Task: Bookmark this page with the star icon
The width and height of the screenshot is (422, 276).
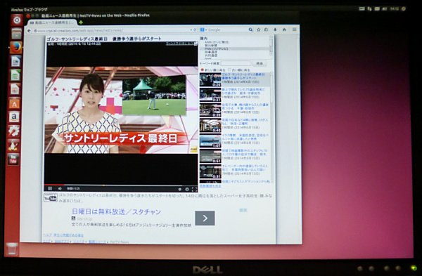Action: [258, 29]
